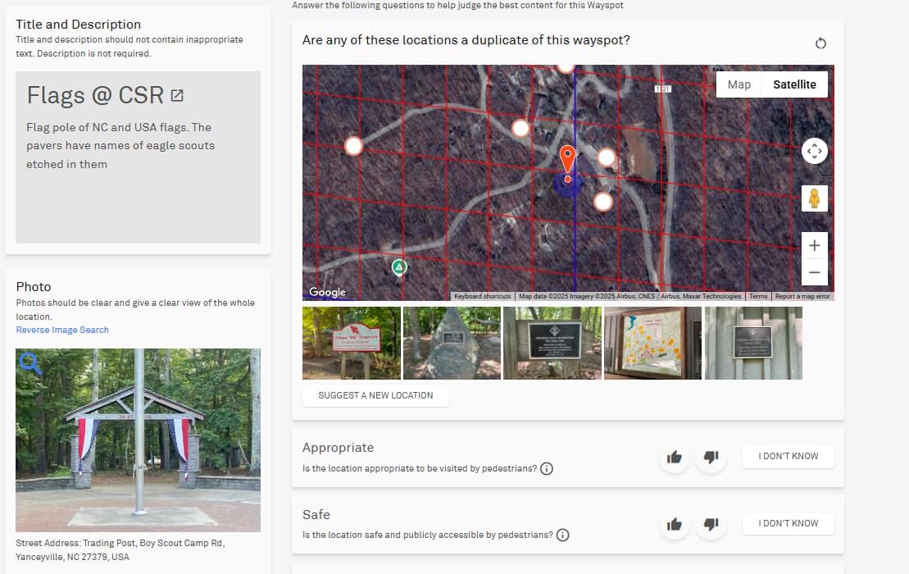Open the external link icon beside Flags @ CSR
The image size is (909, 574).
coord(177,96)
